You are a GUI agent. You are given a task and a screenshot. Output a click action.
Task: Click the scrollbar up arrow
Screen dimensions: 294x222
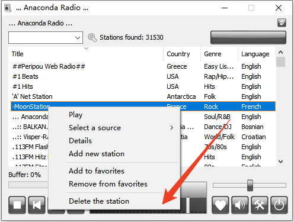click(280, 52)
